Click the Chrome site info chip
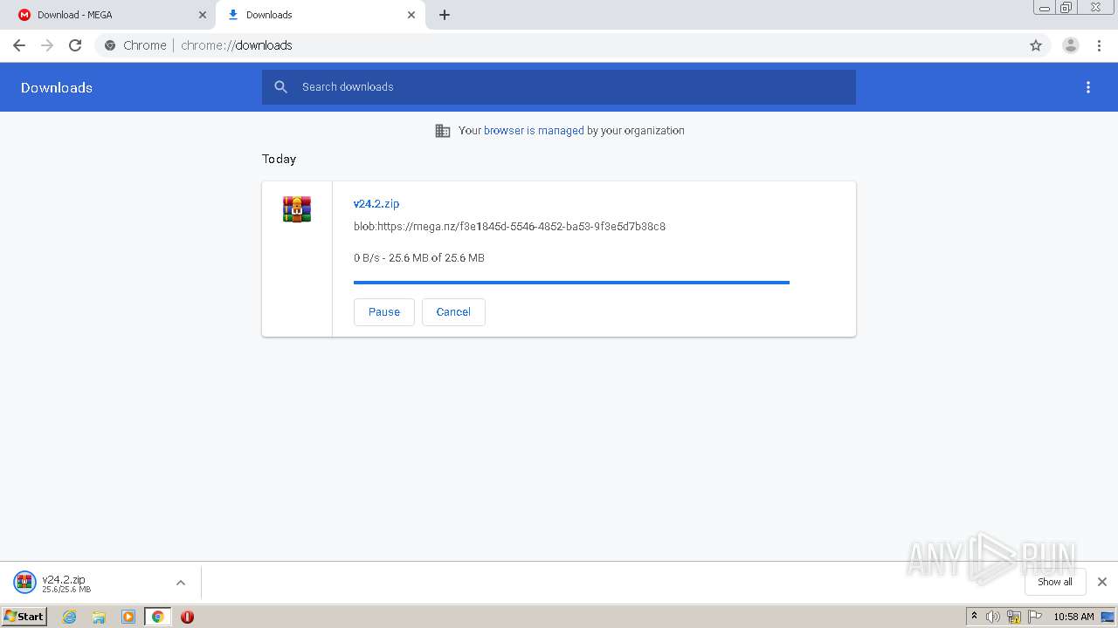This screenshot has width=1118, height=628. [x=135, y=45]
